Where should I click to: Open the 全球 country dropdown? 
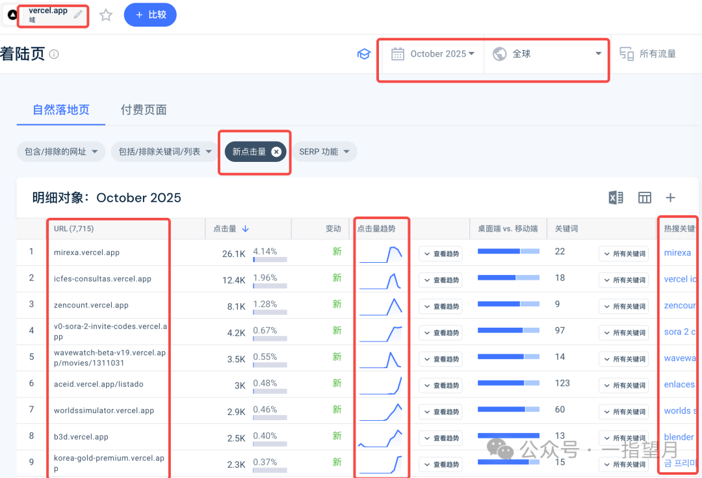pyautogui.click(x=547, y=54)
